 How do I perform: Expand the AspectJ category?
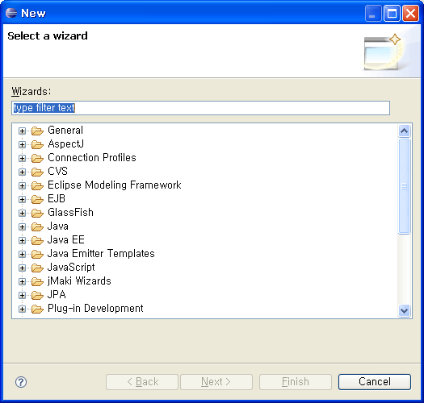tap(22, 145)
